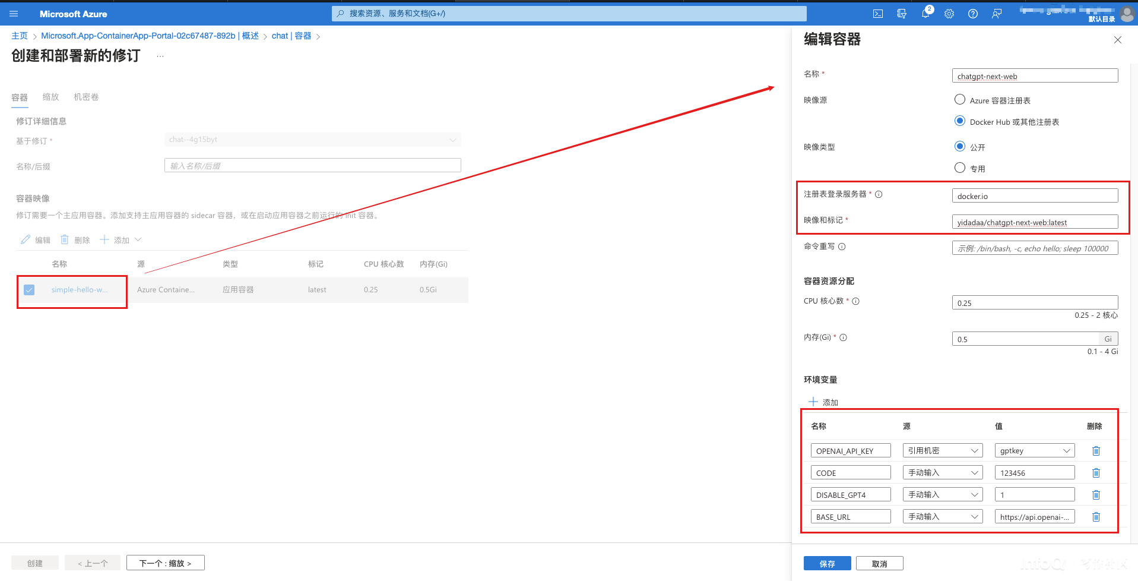Open portal settings gear
The height and width of the screenshot is (581, 1138).
949,14
